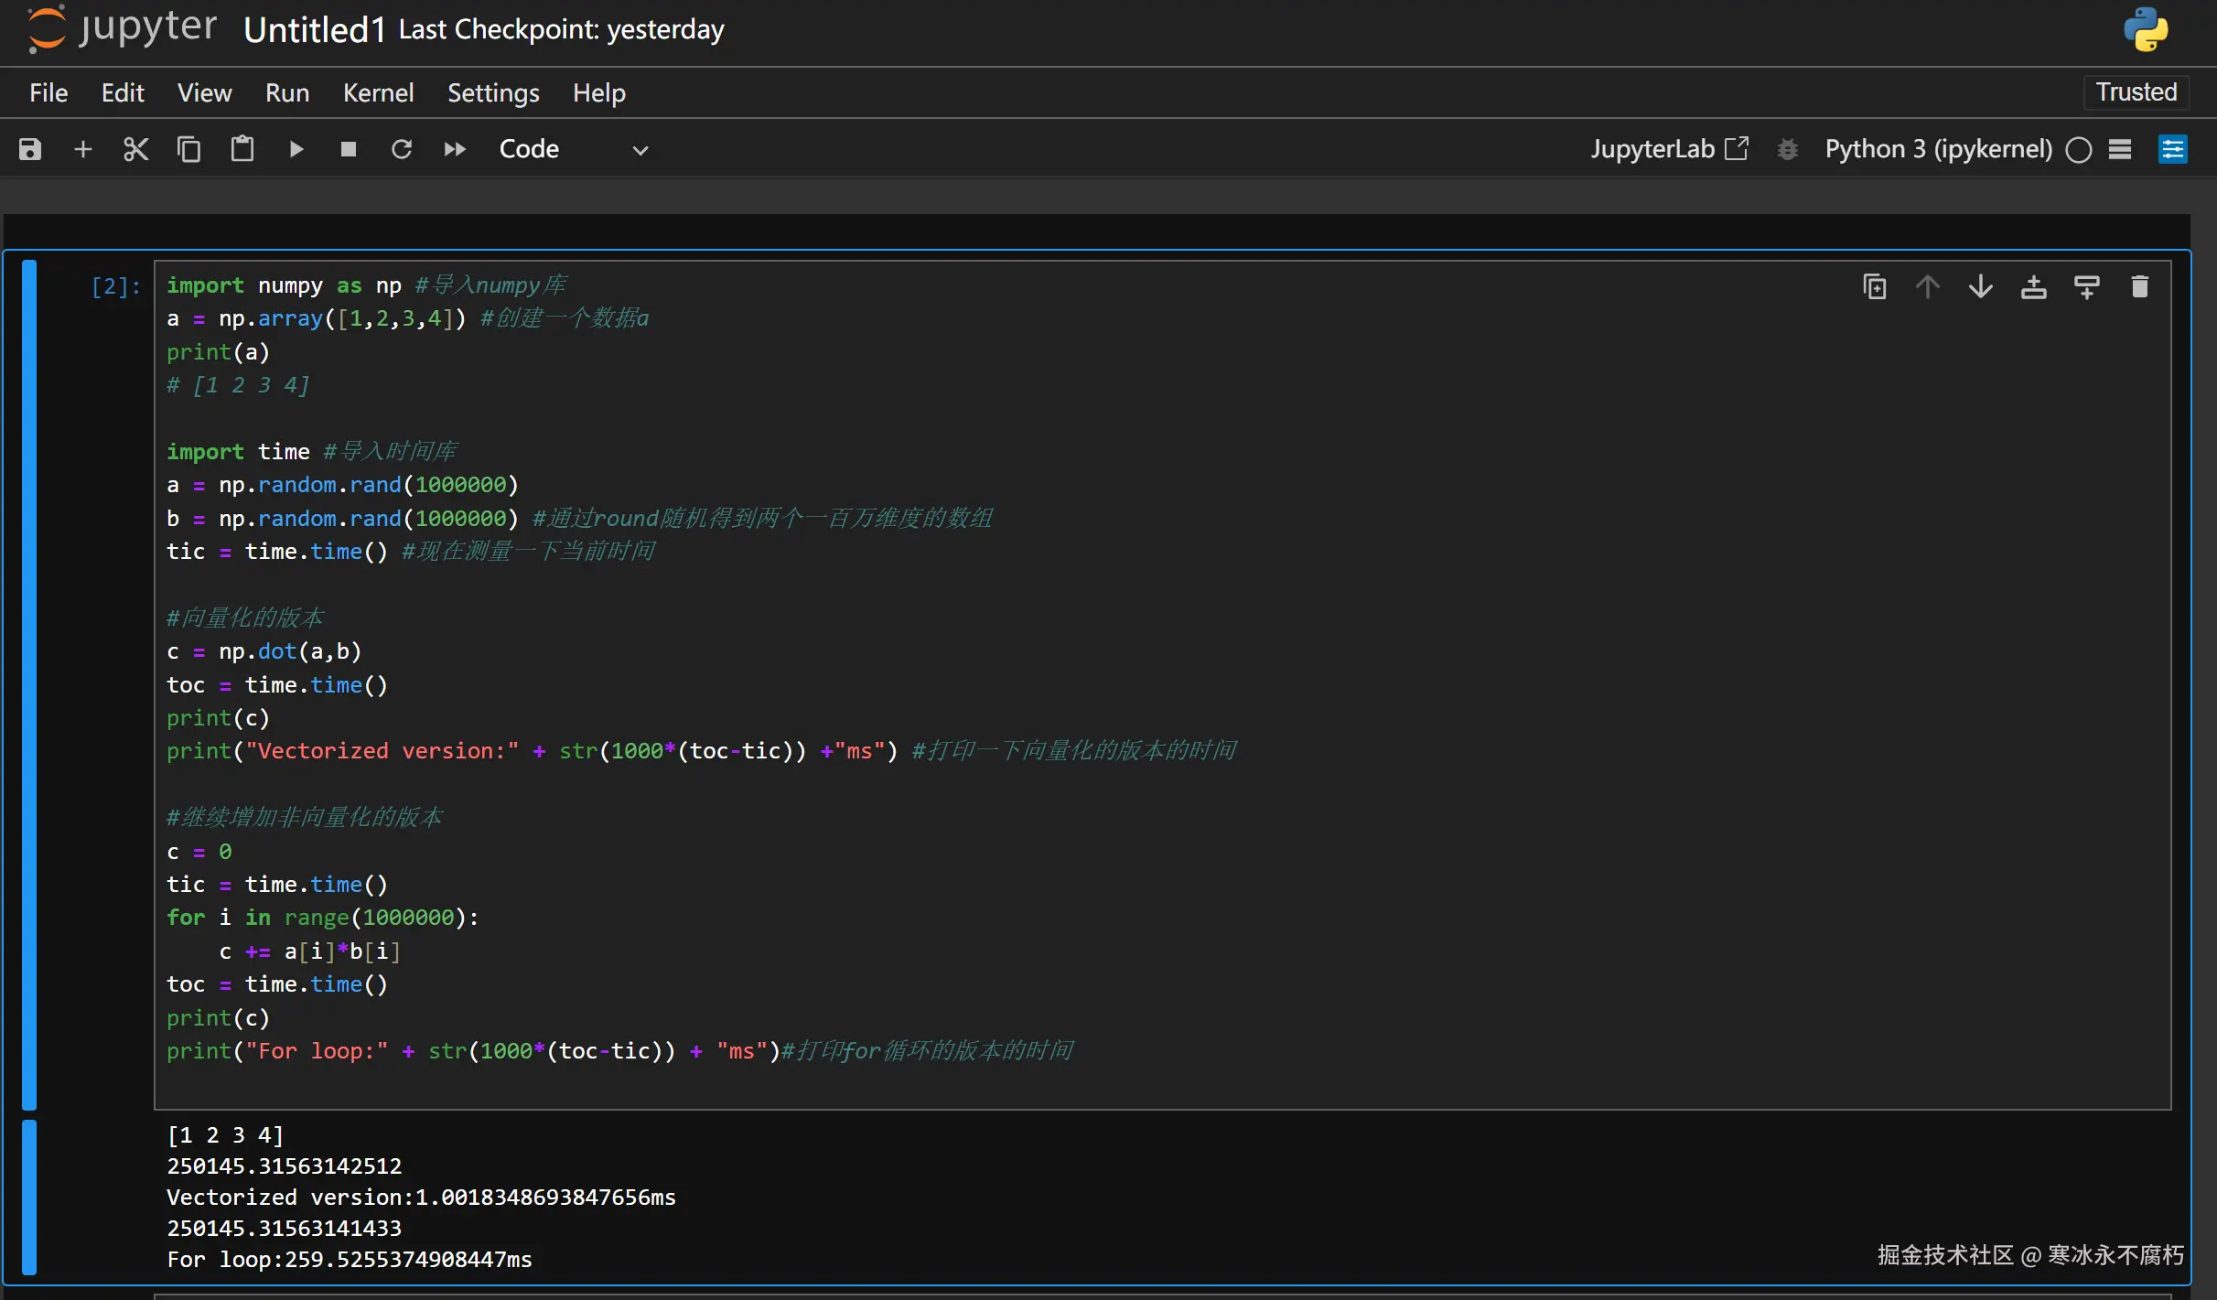Insert a new cell with the plus icon
Image resolution: width=2217 pixels, height=1300 pixels.
83,149
